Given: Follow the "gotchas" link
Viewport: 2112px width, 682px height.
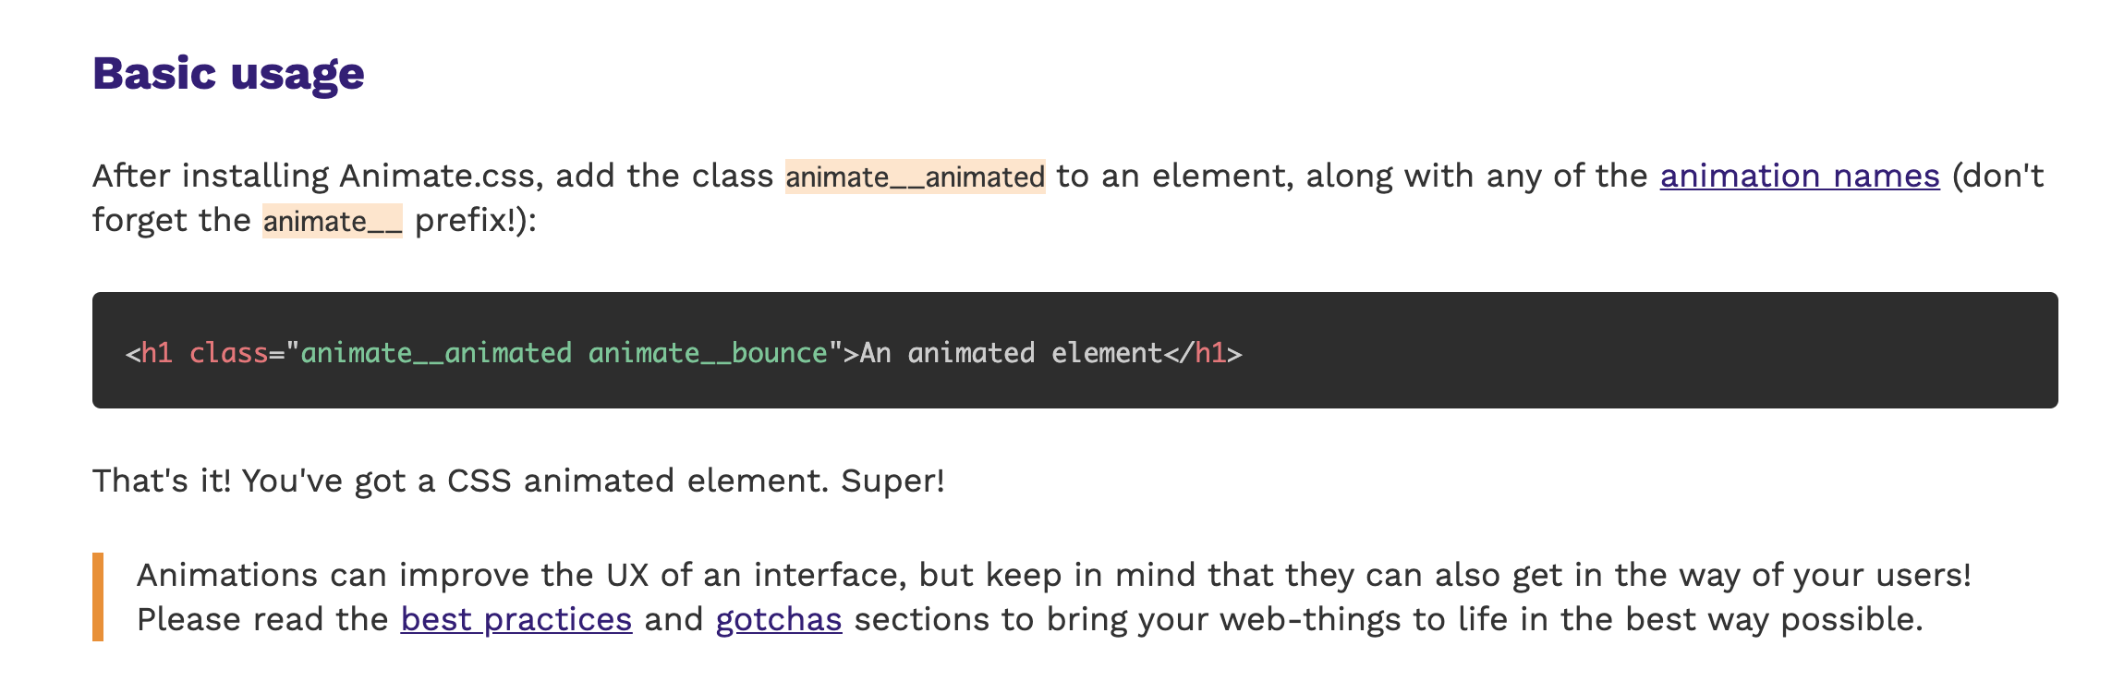Looking at the screenshot, I should (x=778, y=620).
